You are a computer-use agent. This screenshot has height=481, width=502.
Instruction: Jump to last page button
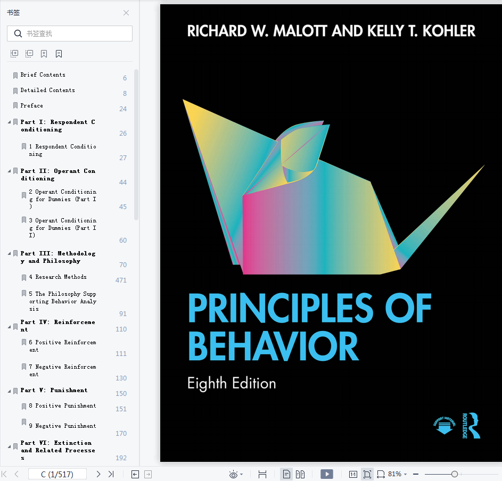111,474
